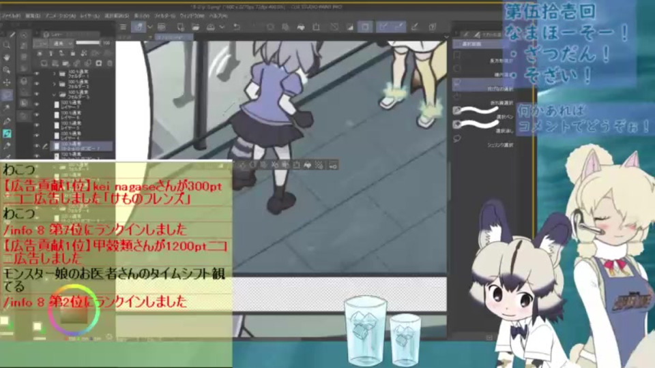The image size is (655, 368).
Task: Choose the シュリンク選択 sub tool
Action: point(484,140)
